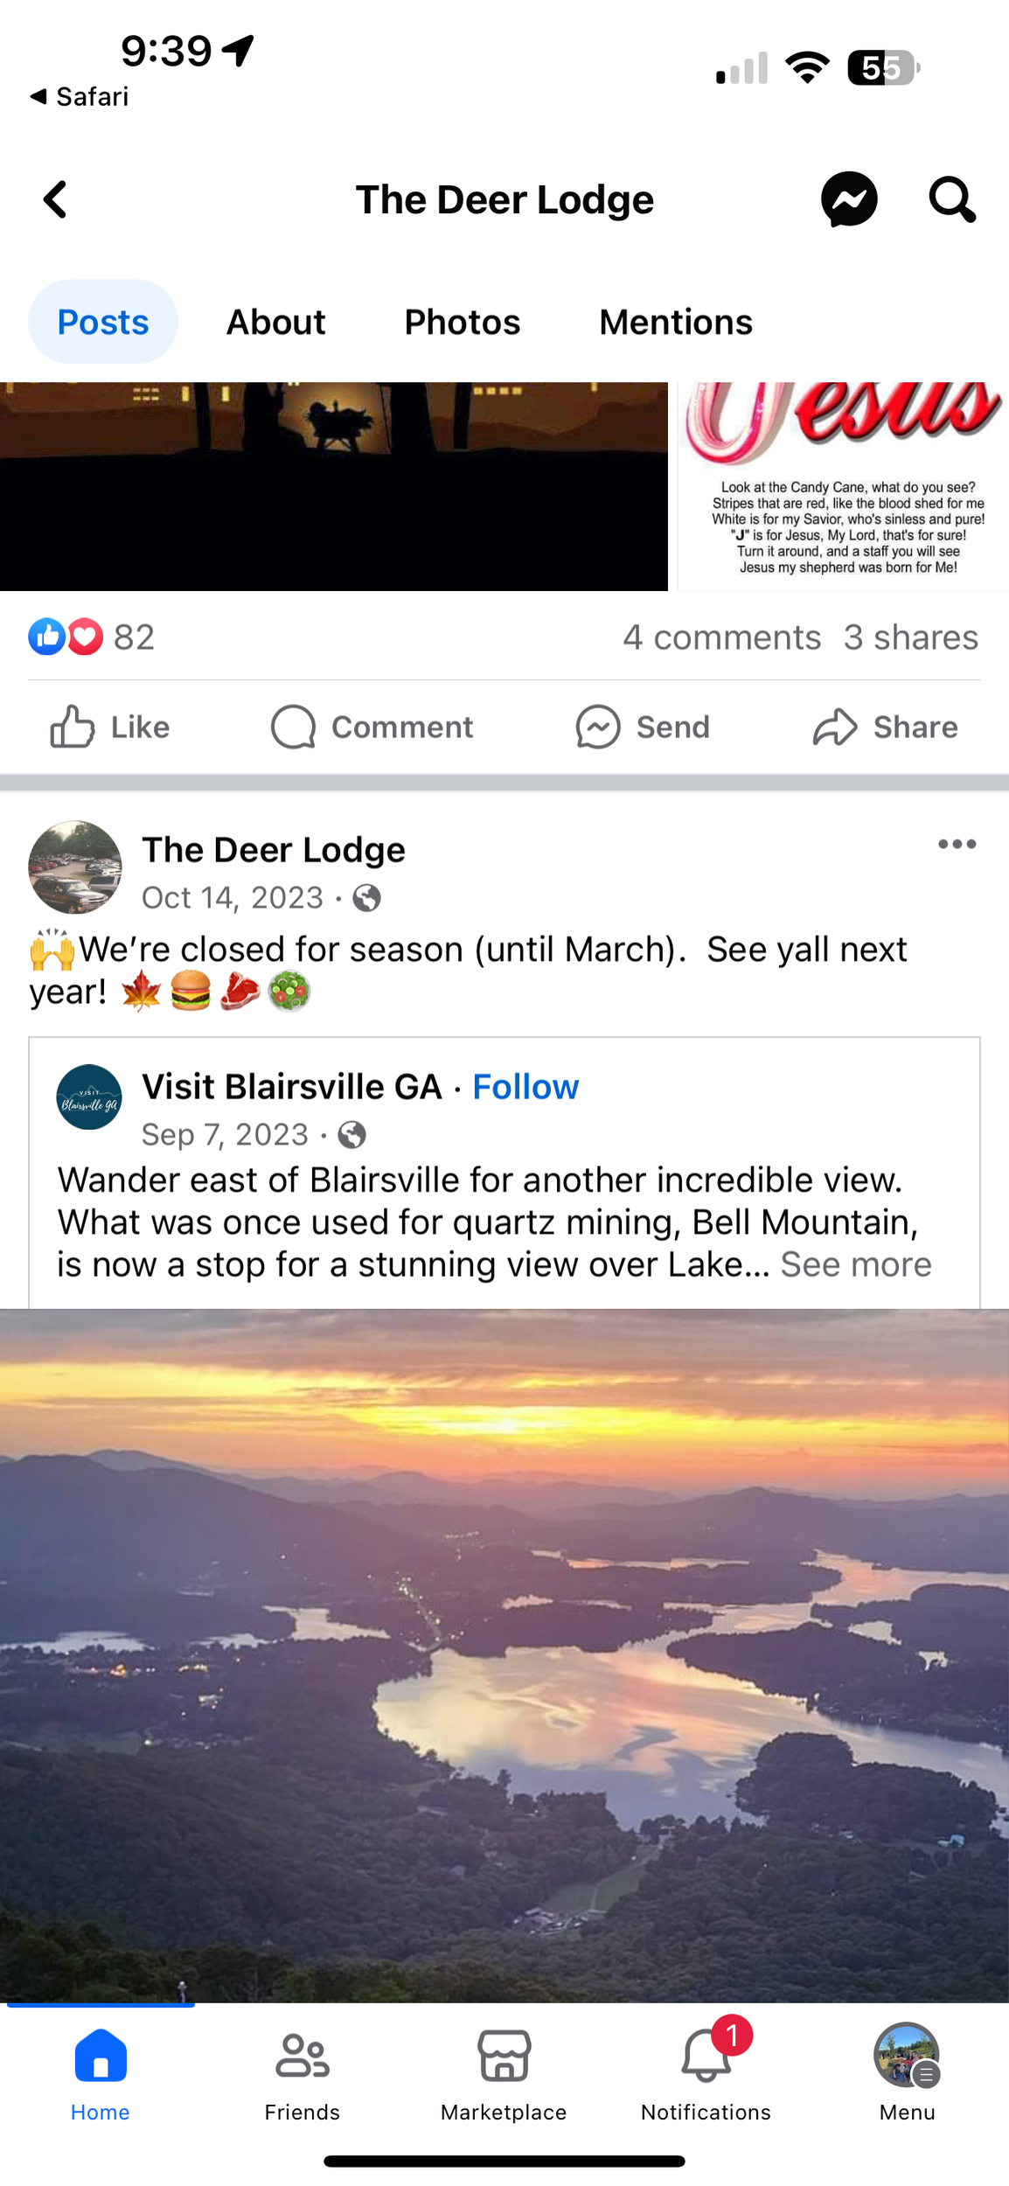Screen dimensions: 1009x2186
Task: Open the Mentions tab
Action: pos(675,322)
